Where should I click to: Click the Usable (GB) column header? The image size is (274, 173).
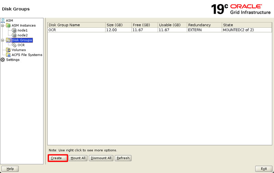pos(172,25)
